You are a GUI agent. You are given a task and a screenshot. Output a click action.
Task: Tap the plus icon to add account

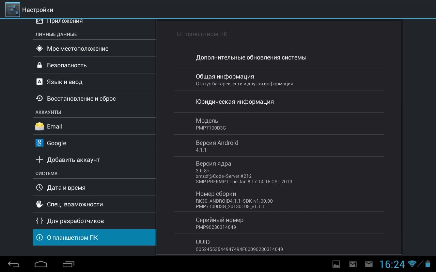pos(40,160)
